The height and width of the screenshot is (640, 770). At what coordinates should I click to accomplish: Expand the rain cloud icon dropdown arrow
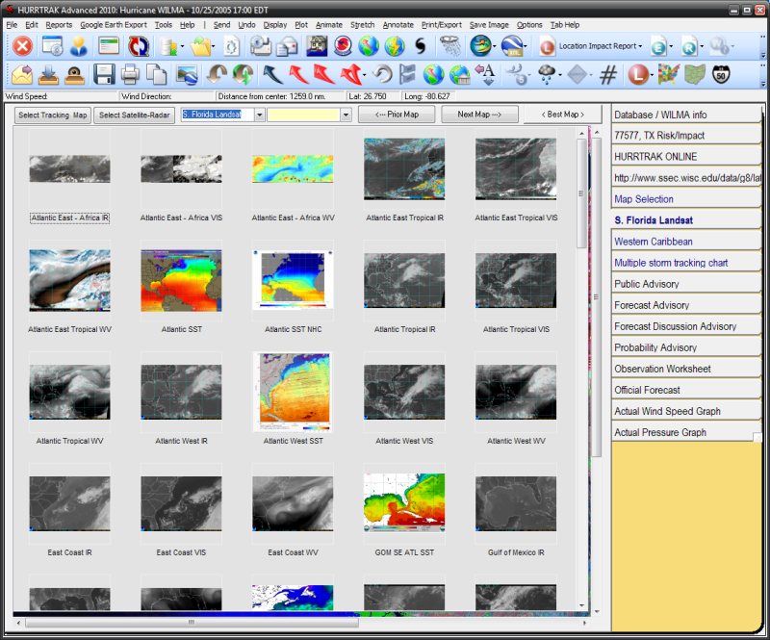pyautogui.click(x=560, y=75)
